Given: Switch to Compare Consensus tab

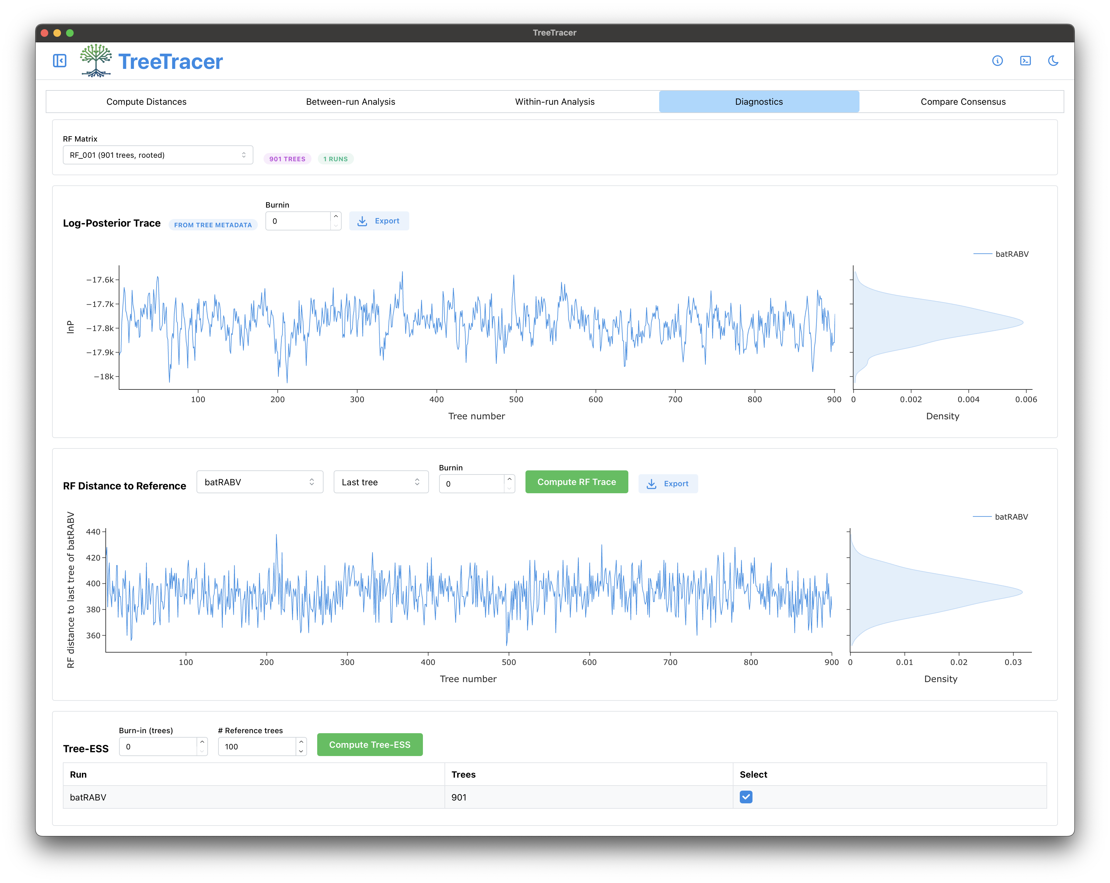Looking at the screenshot, I should point(963,102).
